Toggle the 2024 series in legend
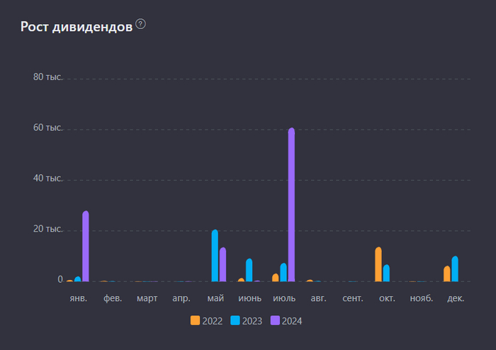This screenshot has height=350, width=496. (x=286, y=320)
